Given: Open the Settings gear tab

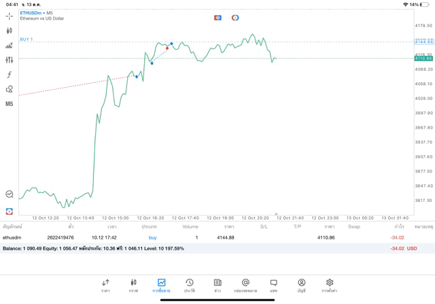Looking at the screenshot, I should tap(330, 285).
